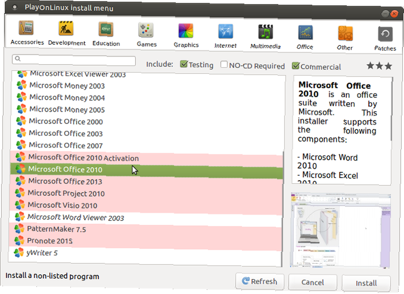This screenshot has height=294, width=404.
Task: Click the magnifier icon in the search box
Action: click(18, 59)
